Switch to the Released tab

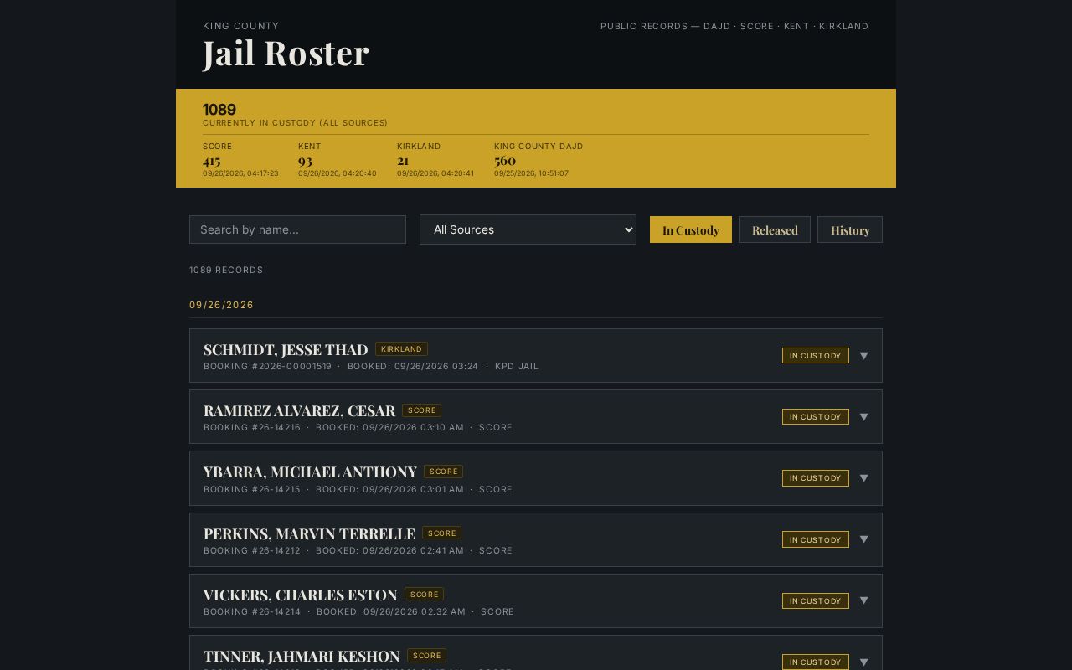[775, 229]
